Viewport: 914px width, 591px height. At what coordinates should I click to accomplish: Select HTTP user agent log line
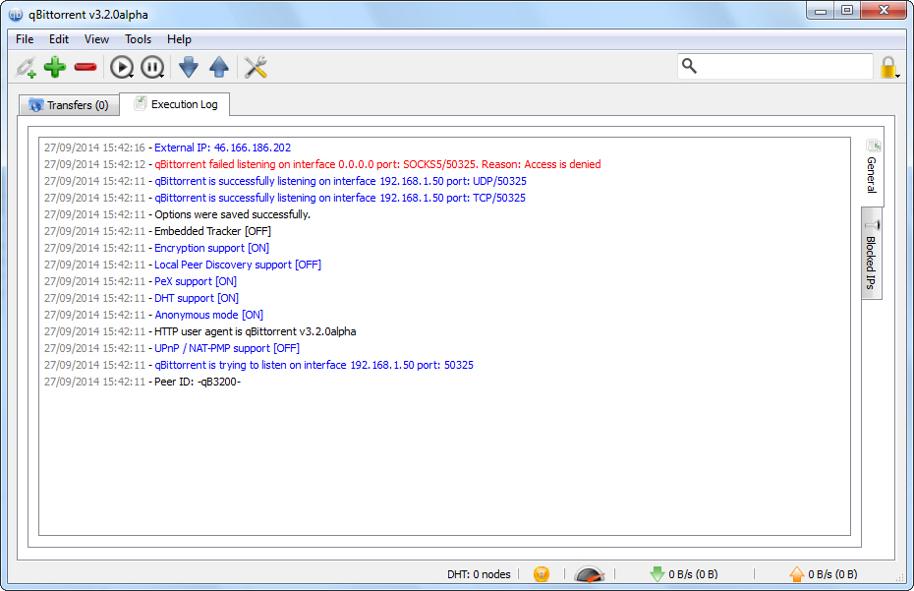coord(200,331)
